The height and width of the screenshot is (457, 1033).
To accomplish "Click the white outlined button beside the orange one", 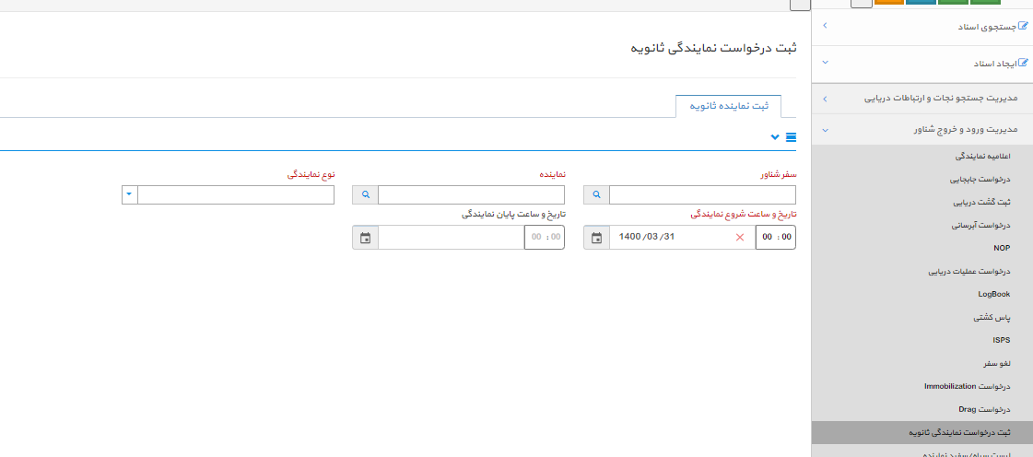I will pyautogui.click(x=862, y=3).
